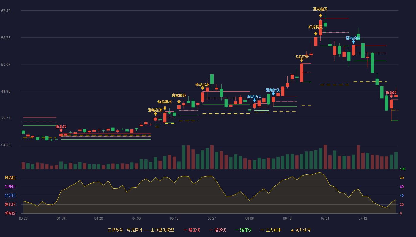
Task: Select the 建仓区 zone label
Action: tap(10, 204)
